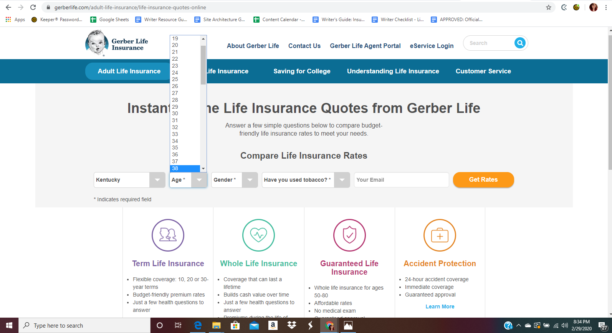This screenshot has width=612, height=333.
Task: Click the Whole Life Insurance heading
Action: pyautogui.click(x=258, y=263)
